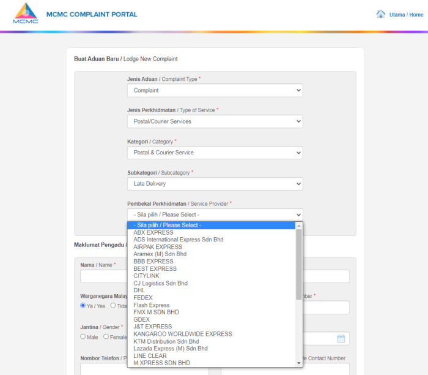Go to Utama / Home link
This screenshot has width=428, height=375.
click(406, 15)
